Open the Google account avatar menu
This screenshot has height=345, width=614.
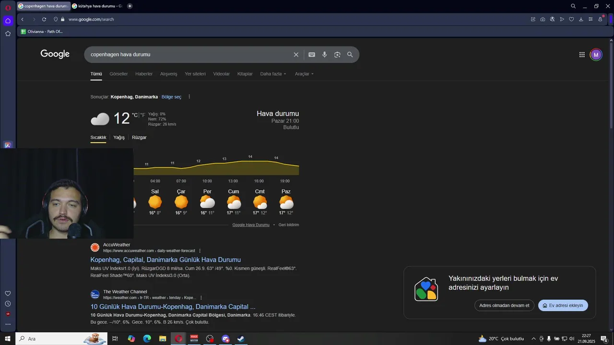tap(596, 55)
